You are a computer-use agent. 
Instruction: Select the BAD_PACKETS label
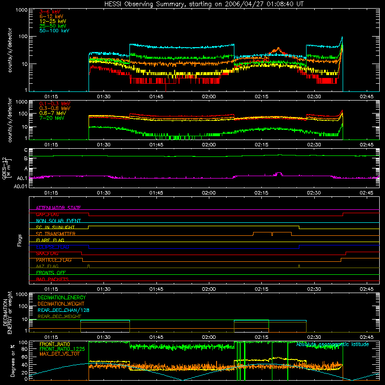click(52, 279)
